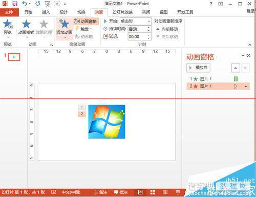Switch to the Developer tab
The width and height of the screenshot is (256, 197).
[x=185, y=12]
